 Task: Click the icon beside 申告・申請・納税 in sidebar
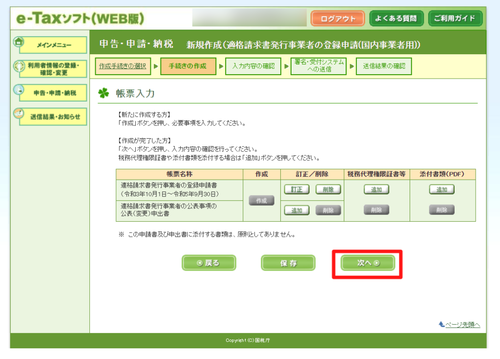pyautogui.click(x=19, y=90)
